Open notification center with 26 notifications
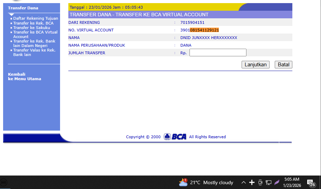Screen dimensions: 321x189 (x=311, y=183)
